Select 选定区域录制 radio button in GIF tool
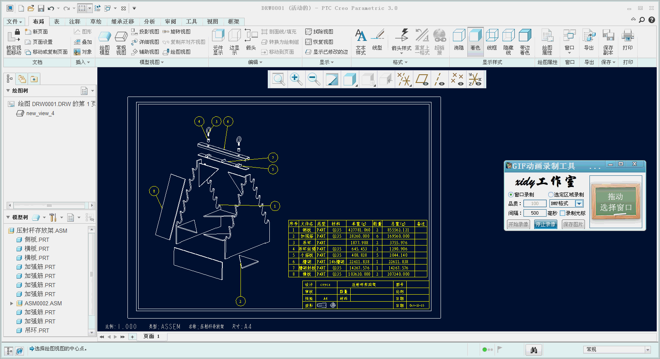 (551, 195)
